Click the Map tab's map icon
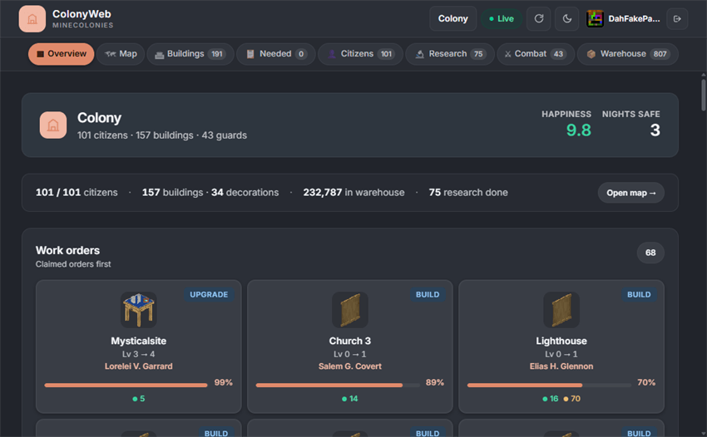The image size is (707, 437). pyautogui.click(x=111, y=54)
